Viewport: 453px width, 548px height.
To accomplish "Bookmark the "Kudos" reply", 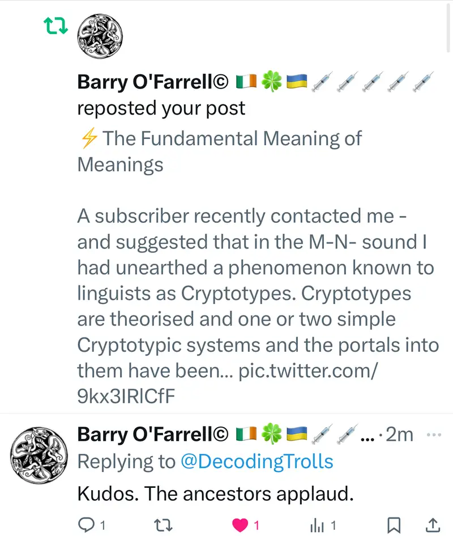I will [394, 526].
